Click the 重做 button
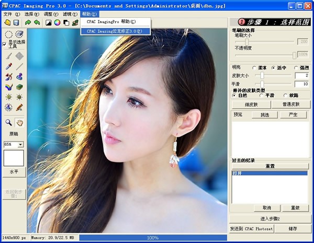The height and width of the screenshot is (243, 314). pyautogui.click(x=295, y=208)
